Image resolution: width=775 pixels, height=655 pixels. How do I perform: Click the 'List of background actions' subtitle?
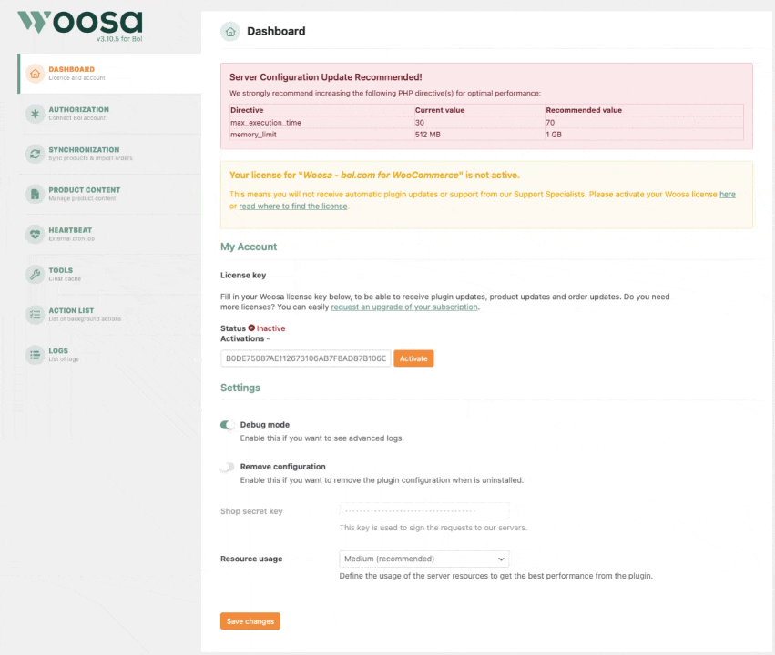tap(85, 319)
